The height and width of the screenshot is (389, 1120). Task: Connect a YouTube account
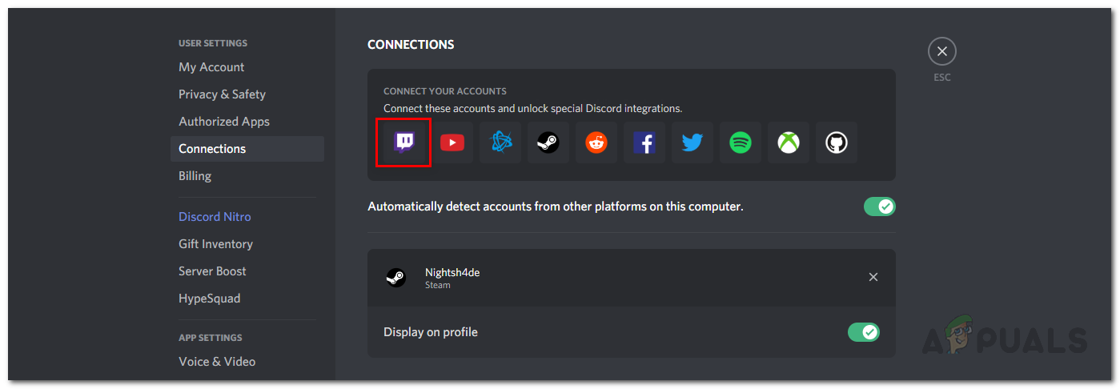click(x=452, y=142)
